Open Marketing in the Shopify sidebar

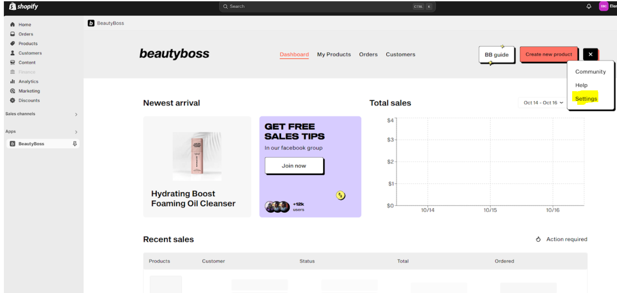point(29,91)
